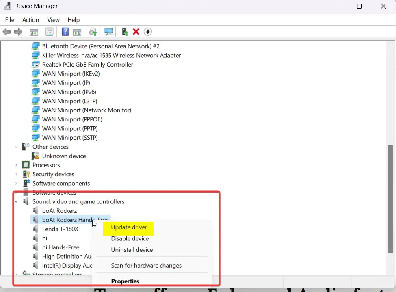Select WAN Miniport (IP) device

66,82
